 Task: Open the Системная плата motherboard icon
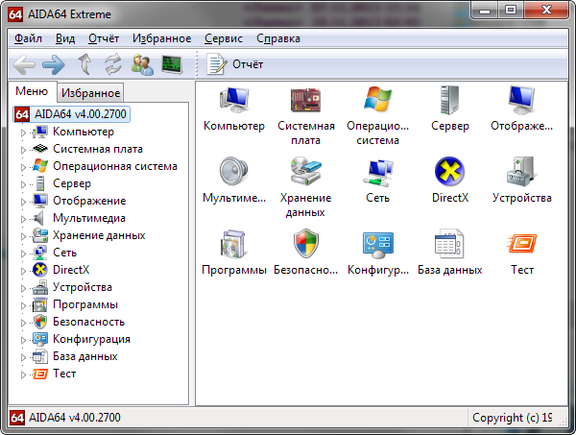[x=306, y=102]
